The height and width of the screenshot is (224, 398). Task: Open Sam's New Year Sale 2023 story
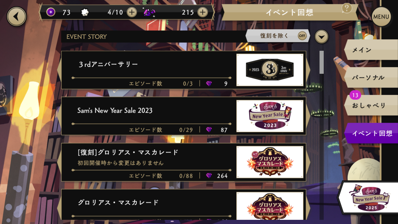[183, 116]
